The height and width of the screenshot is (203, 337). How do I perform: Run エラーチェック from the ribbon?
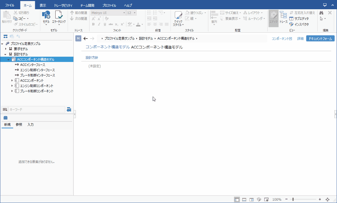tap(59, 17)
